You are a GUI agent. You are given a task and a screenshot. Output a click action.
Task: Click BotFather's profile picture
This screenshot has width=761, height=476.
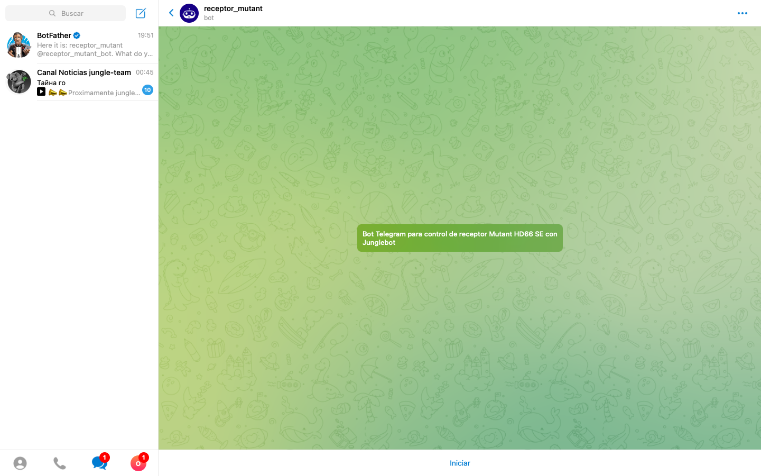(19, 44)
